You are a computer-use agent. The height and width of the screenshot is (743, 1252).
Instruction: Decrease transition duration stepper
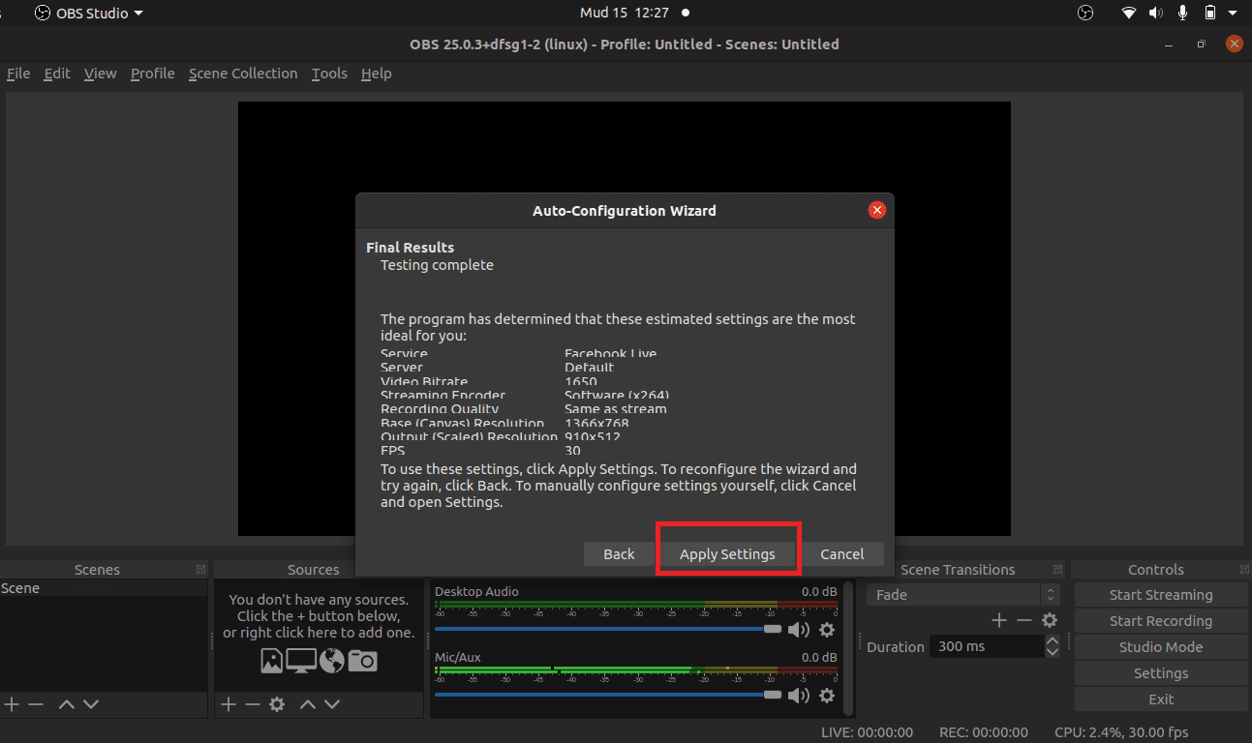(1053, 652)
